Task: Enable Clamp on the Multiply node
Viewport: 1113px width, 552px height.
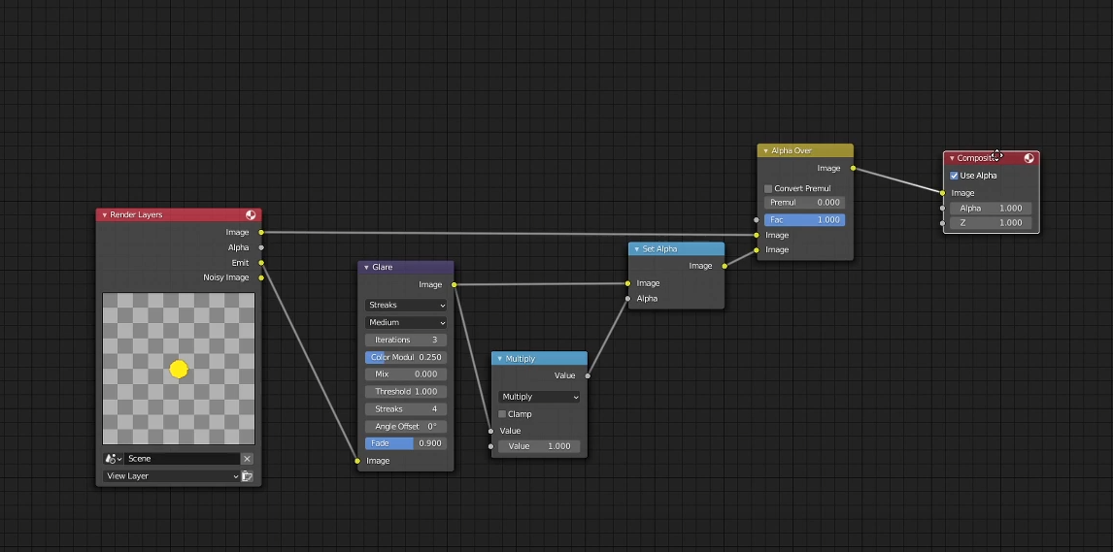Action: (502, 414)
